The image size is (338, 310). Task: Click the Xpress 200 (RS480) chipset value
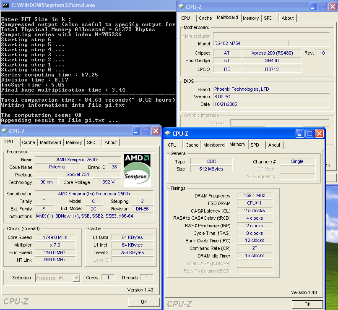[x=272, y=53]
